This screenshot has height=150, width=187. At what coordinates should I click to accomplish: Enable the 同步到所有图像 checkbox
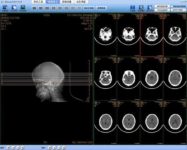172,6
